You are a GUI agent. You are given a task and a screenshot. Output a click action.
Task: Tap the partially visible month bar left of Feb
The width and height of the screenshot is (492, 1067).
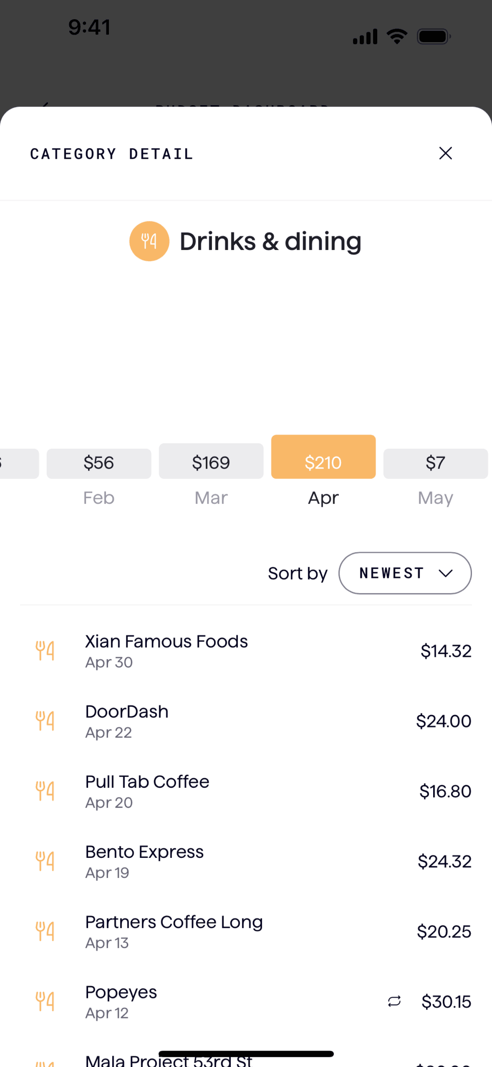[19, 463]
